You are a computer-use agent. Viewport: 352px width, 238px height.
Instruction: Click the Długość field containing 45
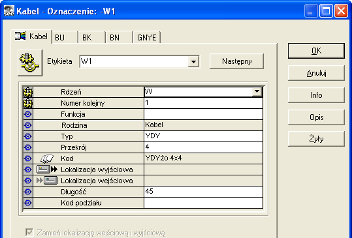(203, 192)
